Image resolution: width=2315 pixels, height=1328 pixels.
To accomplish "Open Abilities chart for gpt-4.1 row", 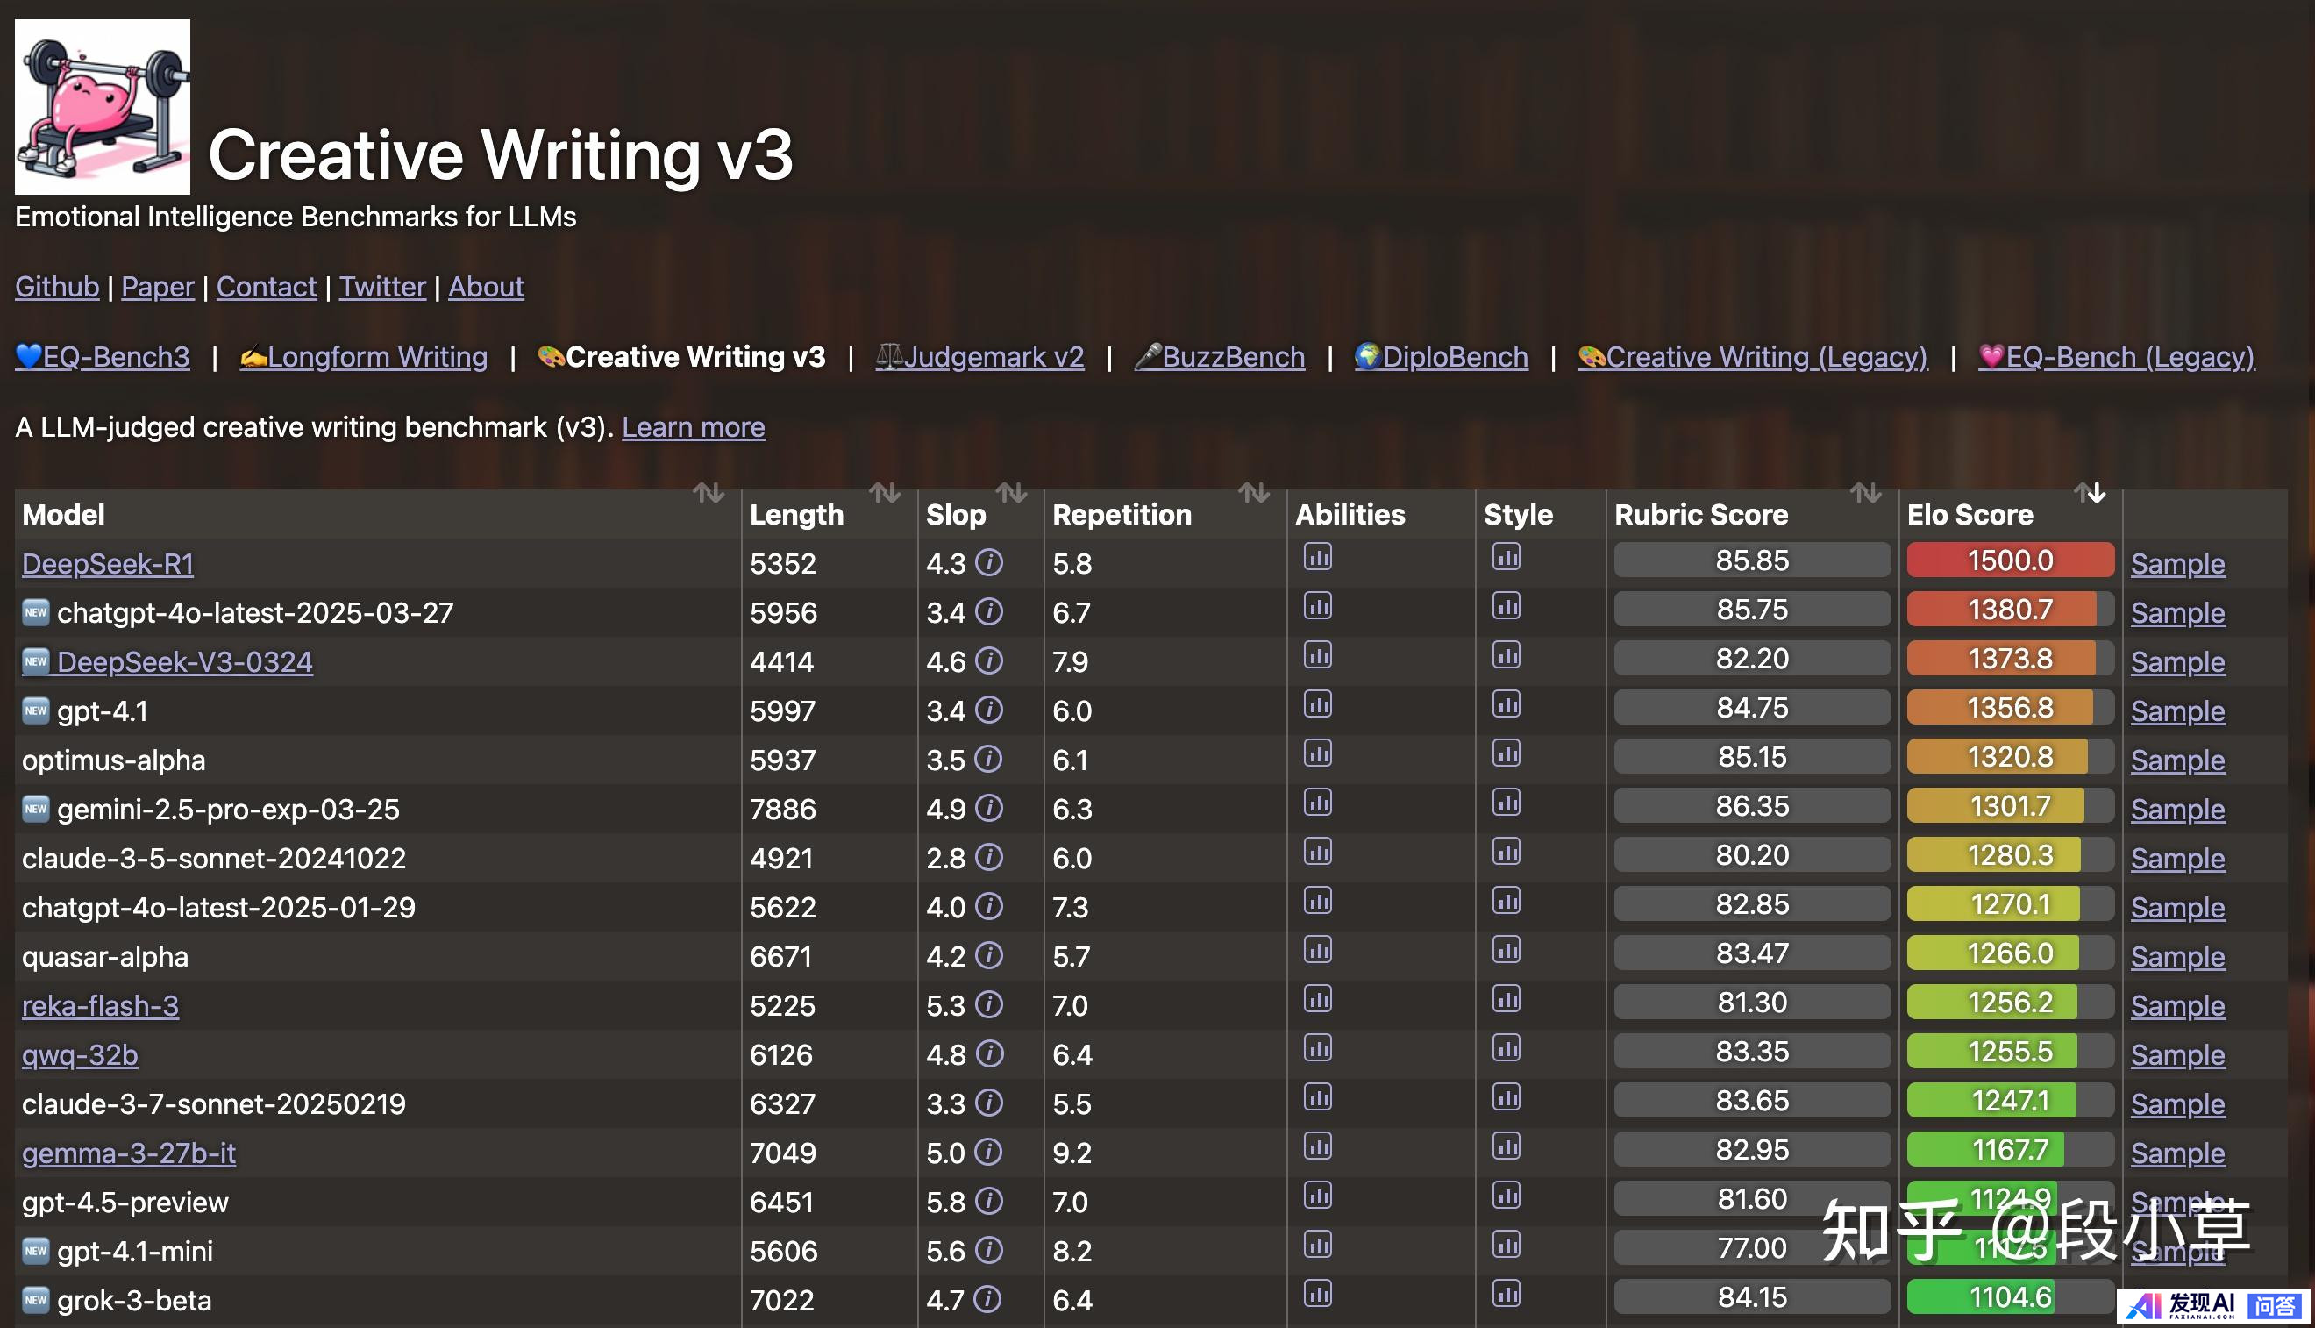I will (x=1317, y=704).
